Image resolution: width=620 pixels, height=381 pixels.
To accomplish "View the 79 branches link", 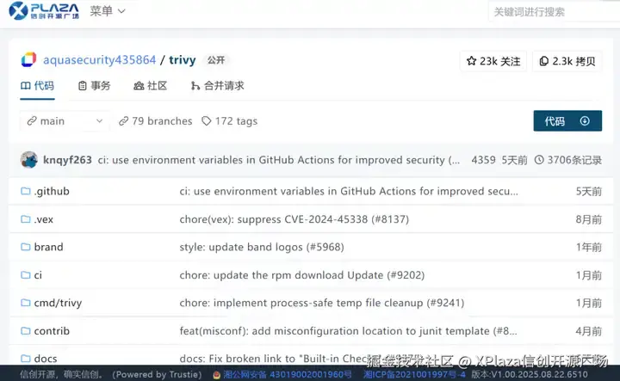I will [155, 121].
